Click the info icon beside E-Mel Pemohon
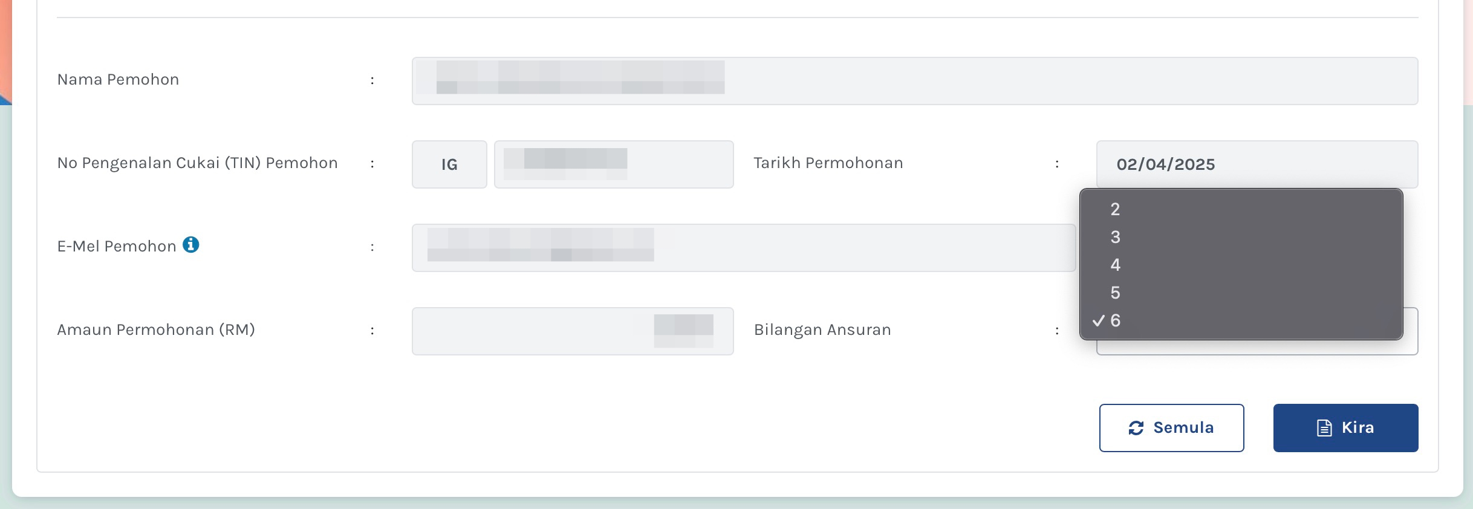 [x=190, y=245]
